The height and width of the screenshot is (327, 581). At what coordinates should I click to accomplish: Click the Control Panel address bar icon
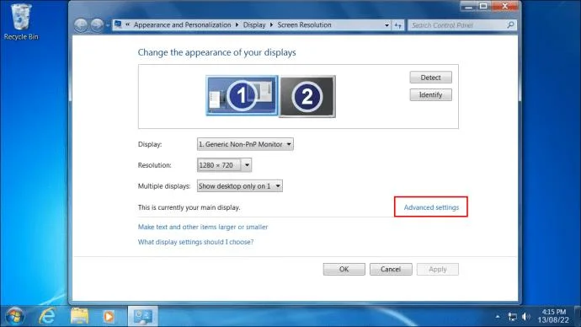pyautogui.click(x=118, y=24)
